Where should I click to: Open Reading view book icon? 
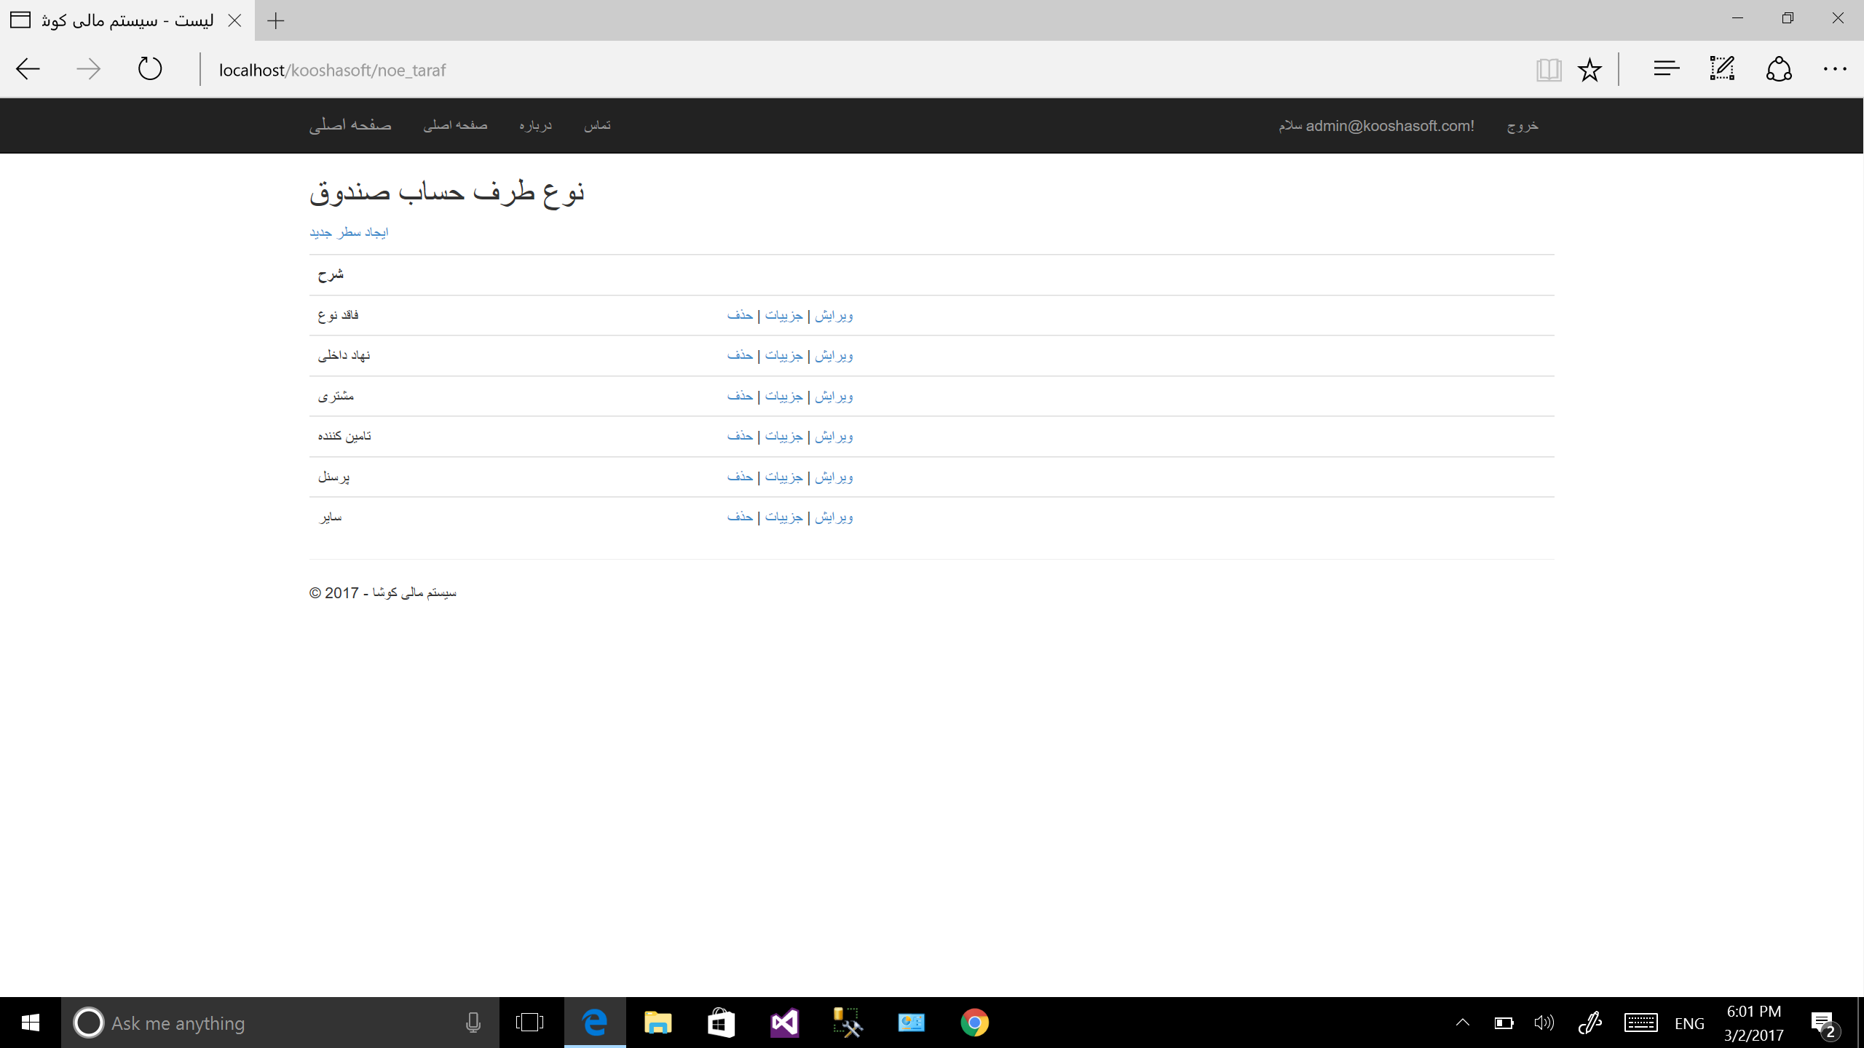point(1548,70)
